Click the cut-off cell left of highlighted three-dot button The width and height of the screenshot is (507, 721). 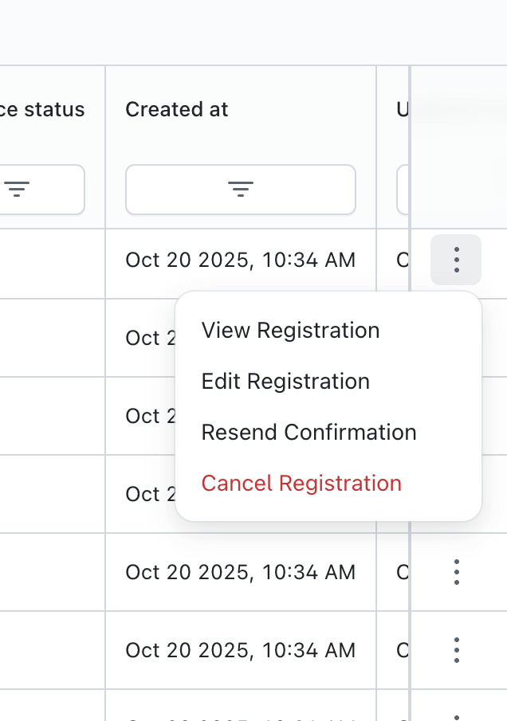tap(401, 260)
